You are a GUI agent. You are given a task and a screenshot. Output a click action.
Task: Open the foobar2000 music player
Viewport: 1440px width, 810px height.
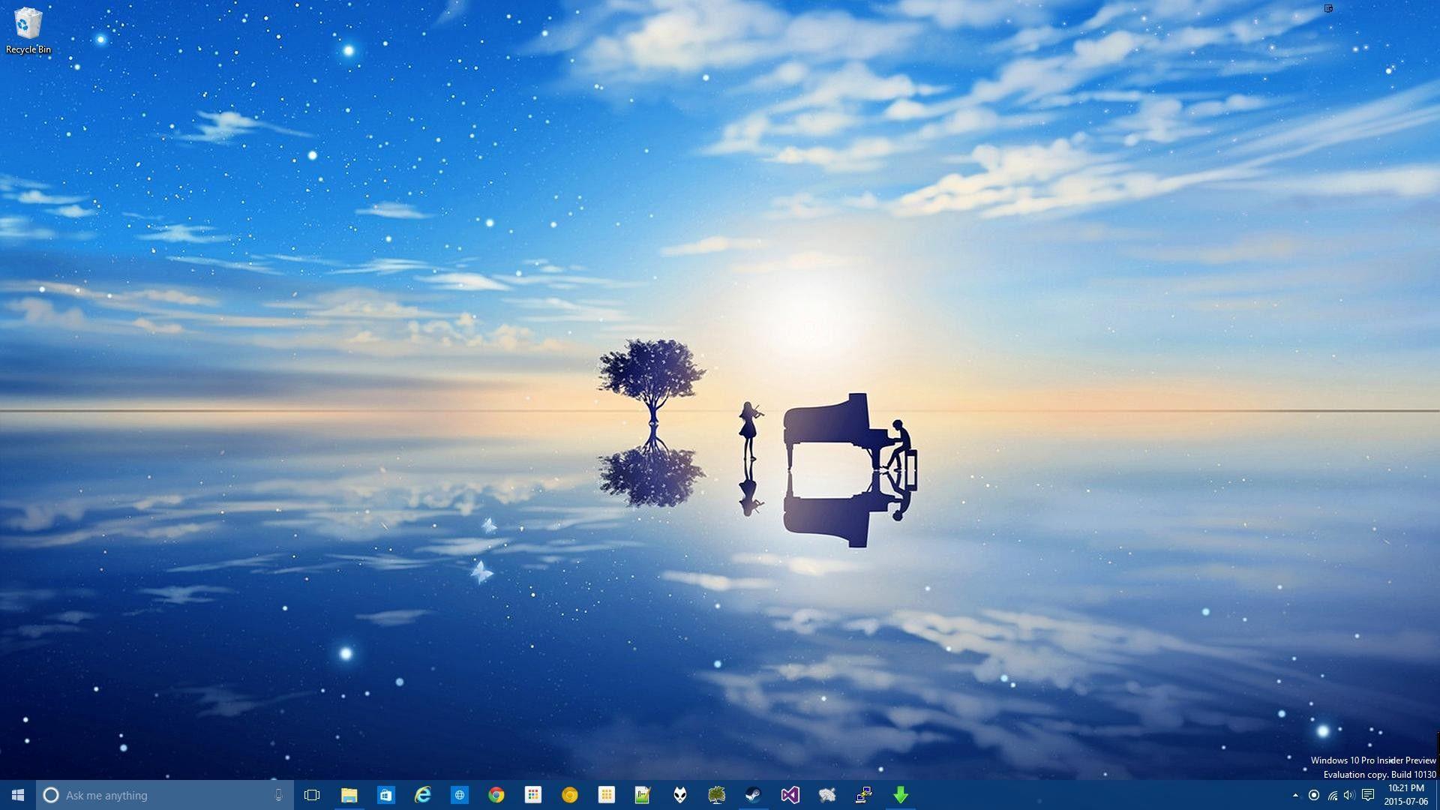[679, 795]
